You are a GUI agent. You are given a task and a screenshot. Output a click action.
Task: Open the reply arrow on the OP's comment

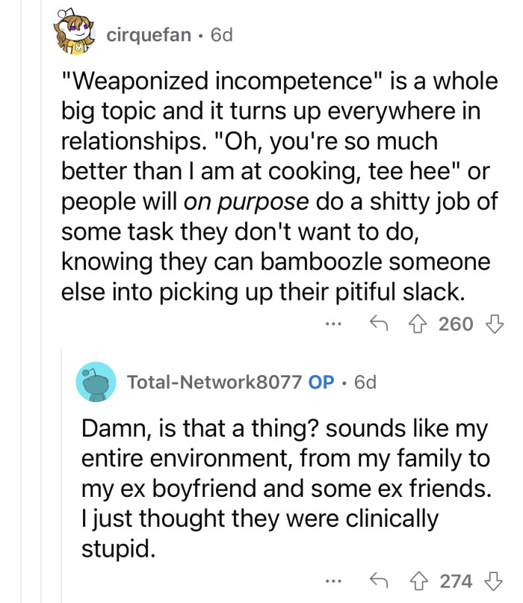click(382, 581)
